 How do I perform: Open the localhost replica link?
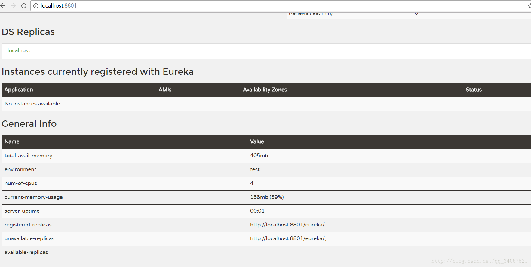(19, 50)
